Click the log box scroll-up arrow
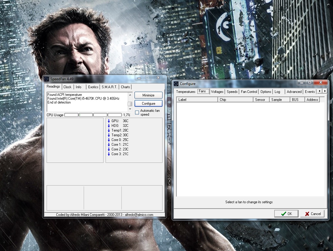 130,95
